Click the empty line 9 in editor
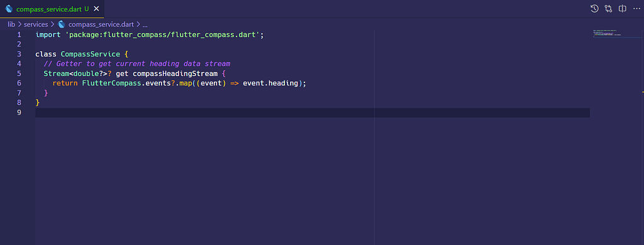 pos(313,112)
